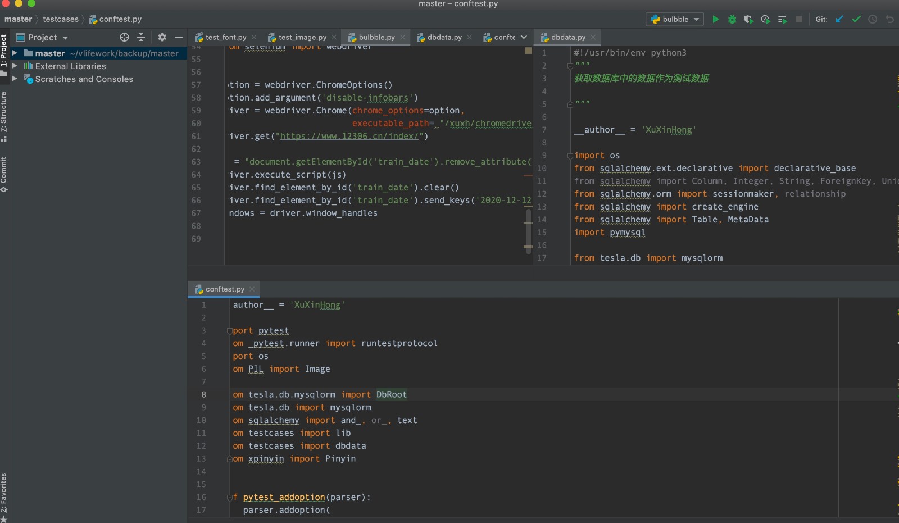The image size is (899, 523).
Task: Close the test_font.py tab
Action: pyautogui.click(x=254, y=37)
